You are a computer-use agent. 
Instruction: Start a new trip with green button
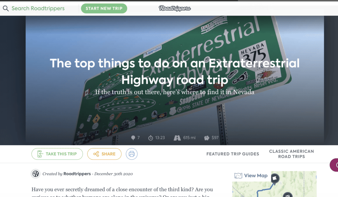click(x=104, y=8)
